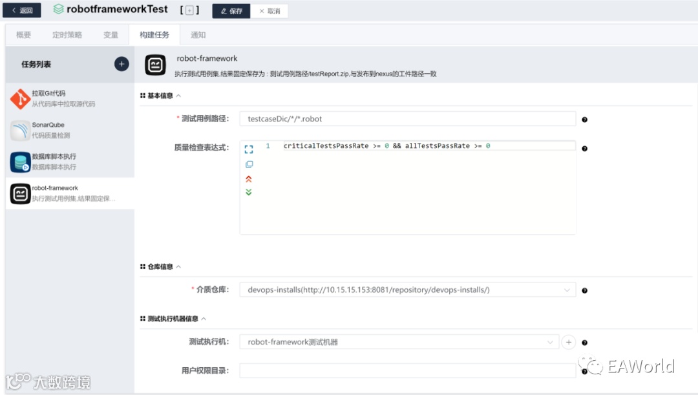Show help for 介质仓库 field
This screenshot has width=698, height=395.
pyautogui.click(x=584, y=291)
